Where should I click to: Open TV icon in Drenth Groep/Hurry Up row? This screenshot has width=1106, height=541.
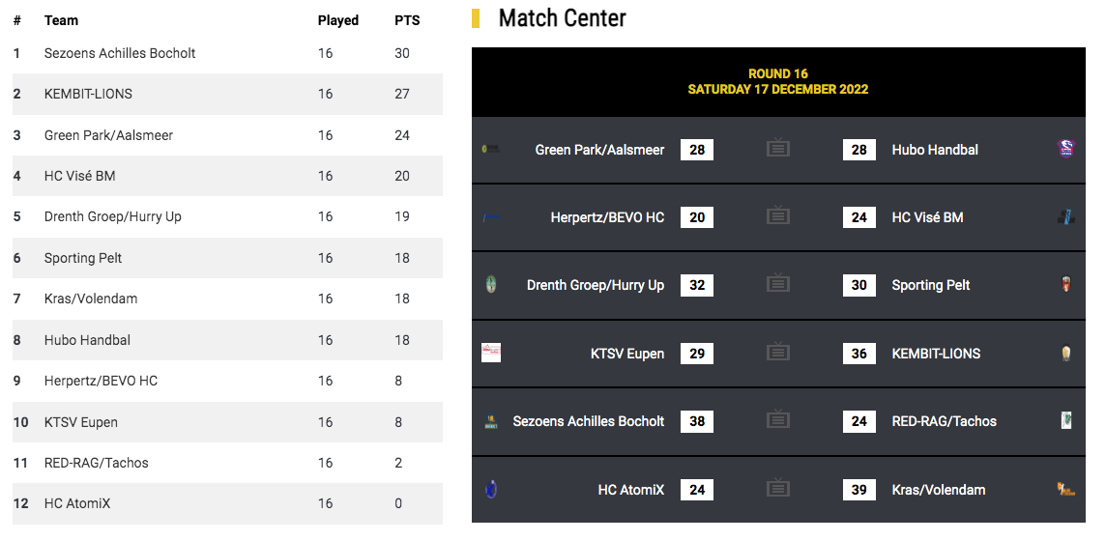click(x=777, y=283)
